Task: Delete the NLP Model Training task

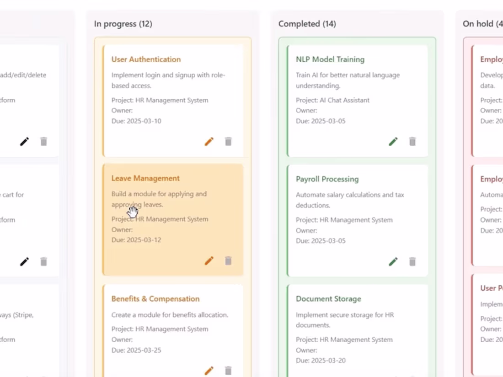Action: [x=412, y=142]
